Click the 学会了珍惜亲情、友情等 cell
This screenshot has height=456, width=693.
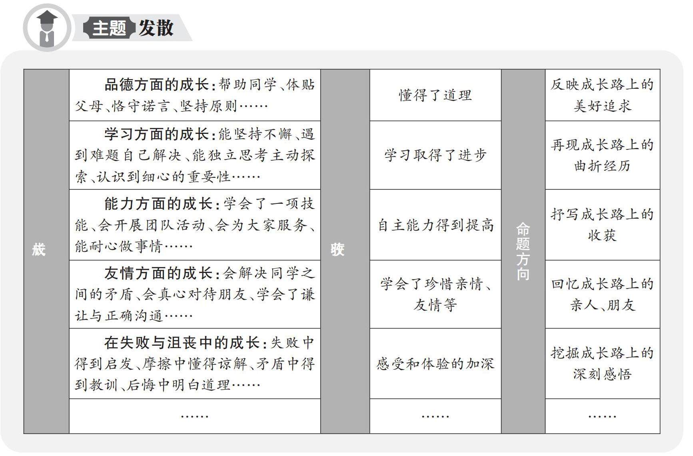click(x=435, y=295)
